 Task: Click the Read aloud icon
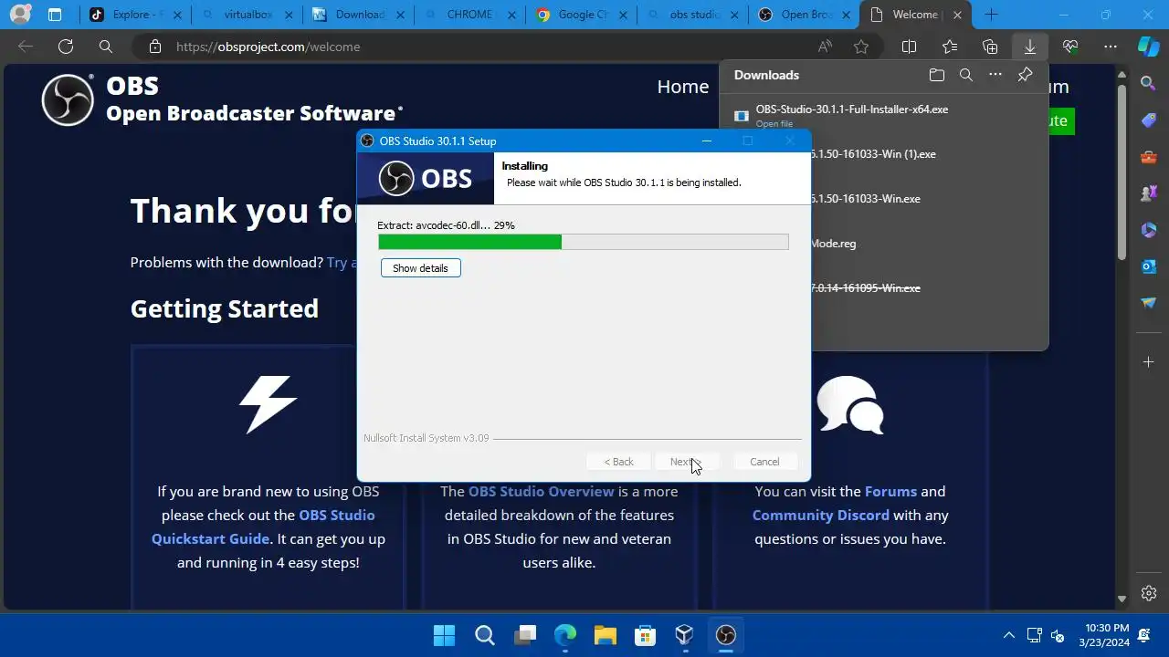[825, 47]
